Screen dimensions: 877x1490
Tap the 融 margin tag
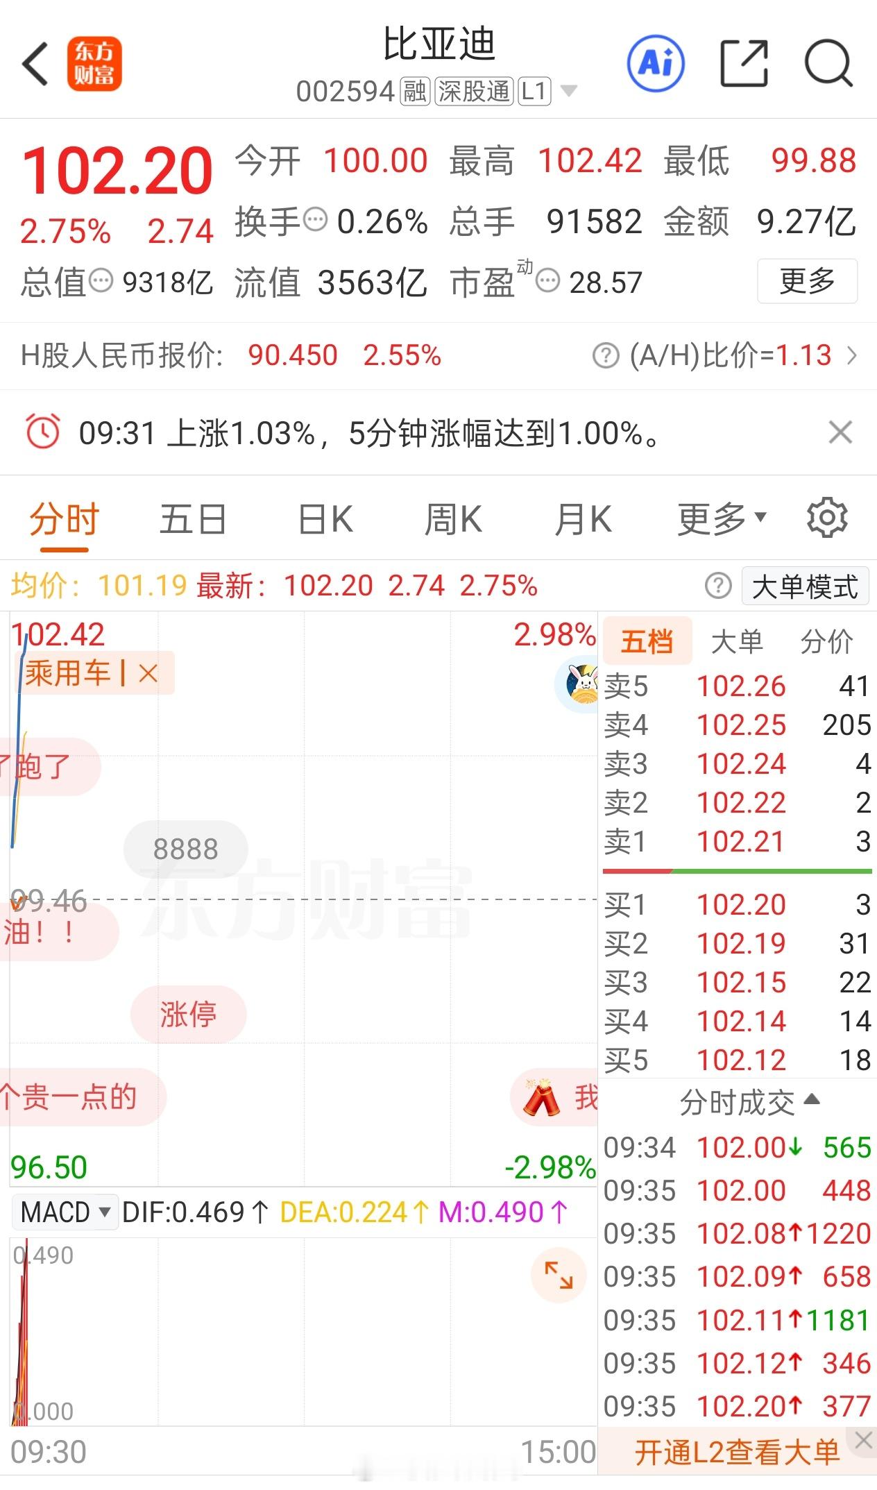point(415,91)
